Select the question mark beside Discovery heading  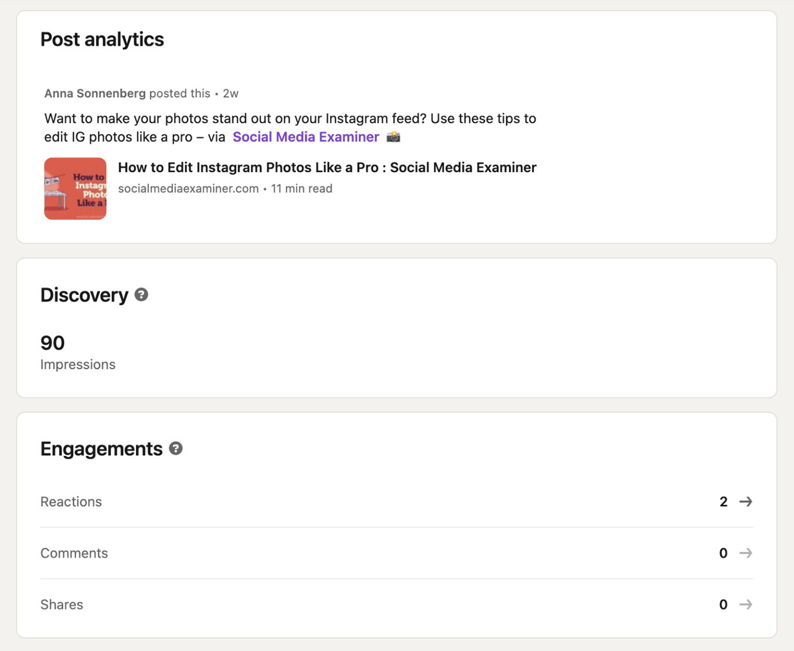[141, 295]
